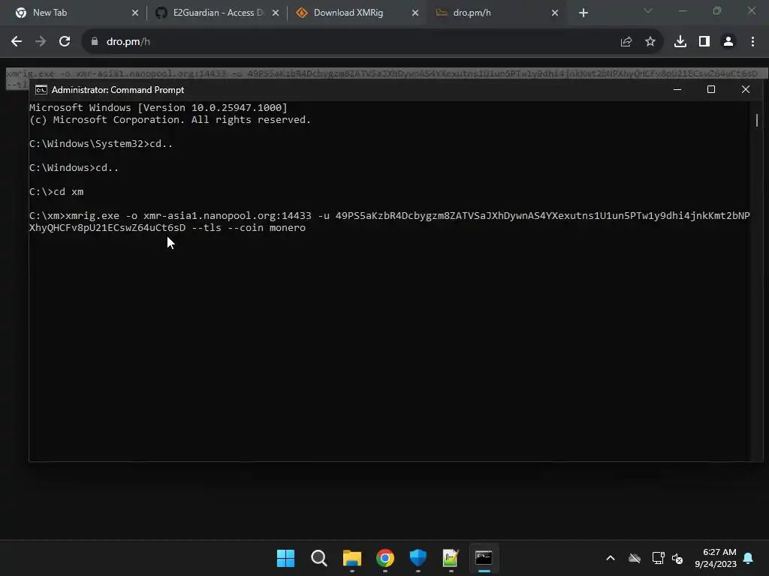The width and height of the screenshot is (769, 576).
Task: View site info via the lock icon
Action: pos(95,42)
